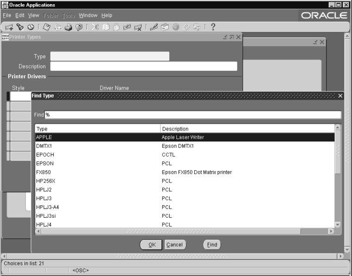The image size is (352, 276).
Task: Select the HPLJ3-A4 printer type row
Action: click(x=185, y=207)
